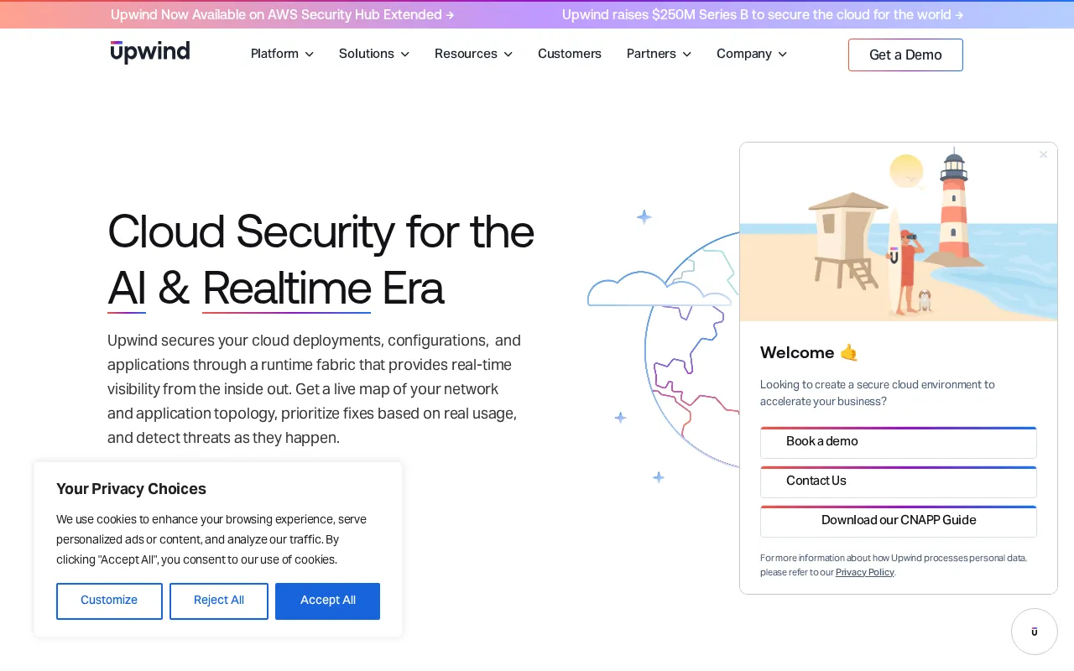The width and height of the screenshot is (1074, 671).
Task: Expand the Resources dropdown chevron
Action: pyautogui.click(x=508, y=54)
